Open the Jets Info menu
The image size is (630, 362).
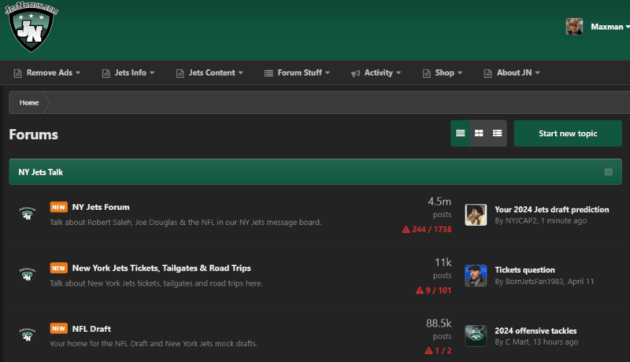click(x=128, y=72)
